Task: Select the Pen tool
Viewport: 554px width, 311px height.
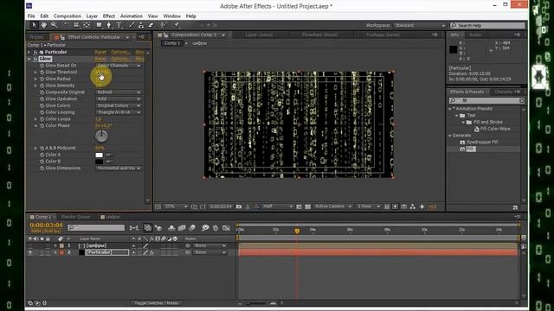Action: click(x=109, y=25)
